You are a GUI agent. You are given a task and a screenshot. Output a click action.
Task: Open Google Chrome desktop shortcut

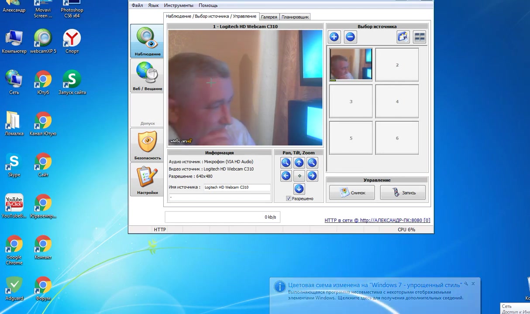coord(14,250)
